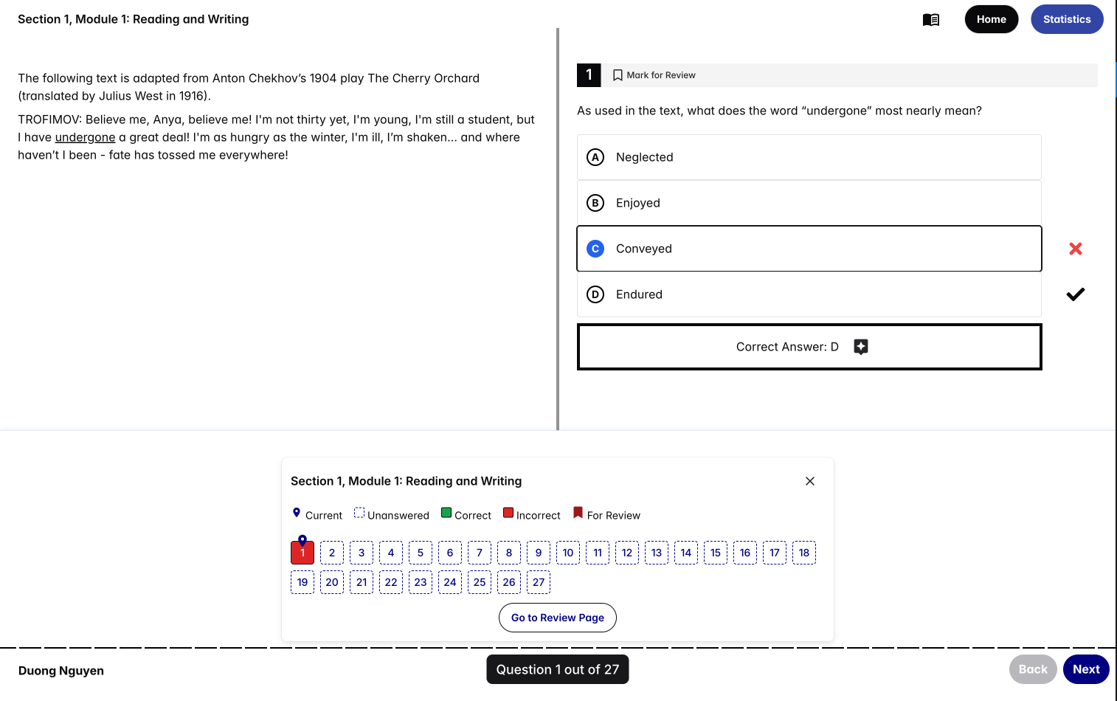Click the black correct checkmark

pyautogui.click(x=1076, y=294)
